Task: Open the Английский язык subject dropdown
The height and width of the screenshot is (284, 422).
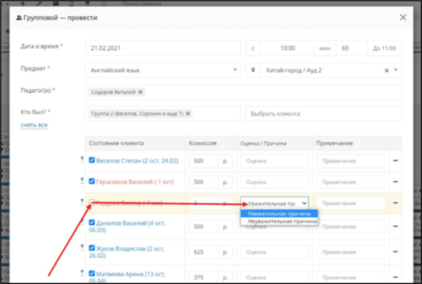Action: click(x=163, y=70)
